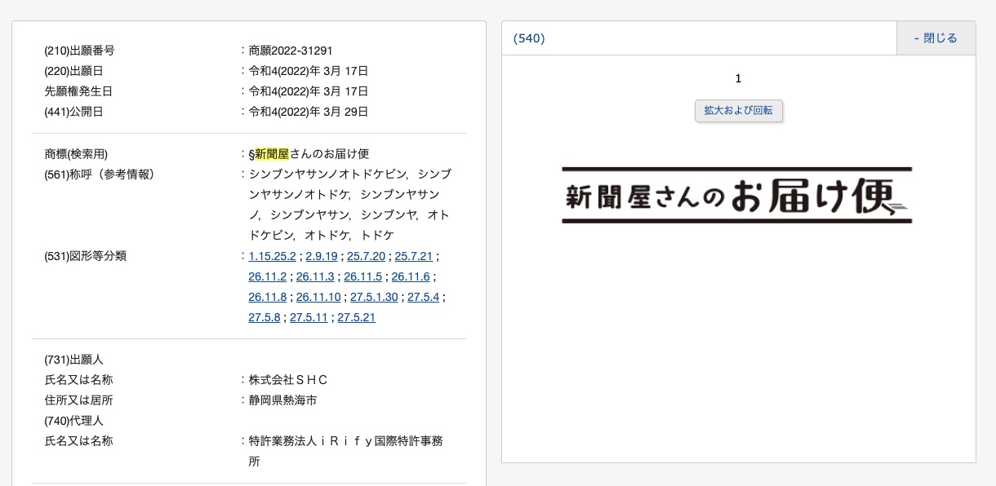Open figure classification 27.5.4
Image resolution: width=996 pixels, height=486 pixels.
[x=423, y=297]
